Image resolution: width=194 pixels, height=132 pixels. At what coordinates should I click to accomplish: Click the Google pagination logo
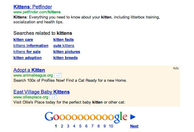(86, 117)
